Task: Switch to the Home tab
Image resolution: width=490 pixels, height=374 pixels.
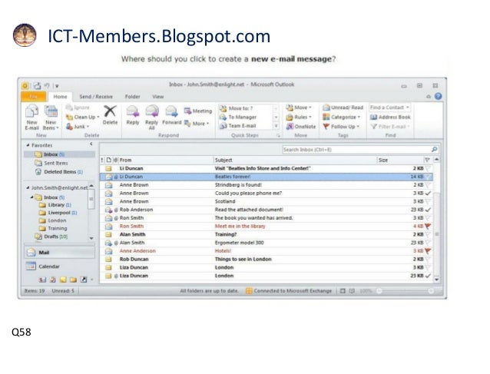Action: tap(60, 97)
